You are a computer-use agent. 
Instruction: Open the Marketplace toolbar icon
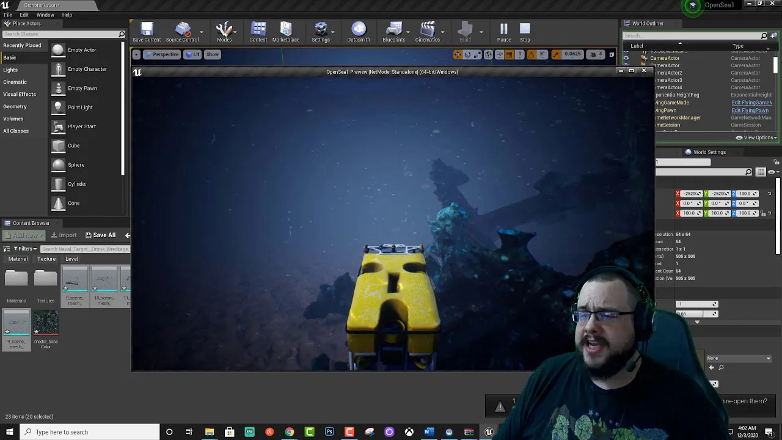(x=286, y=29)
